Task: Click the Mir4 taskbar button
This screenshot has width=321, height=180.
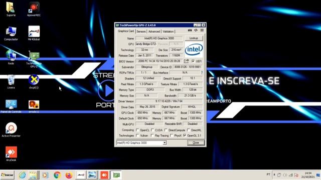Action: (x=81, y=175)
